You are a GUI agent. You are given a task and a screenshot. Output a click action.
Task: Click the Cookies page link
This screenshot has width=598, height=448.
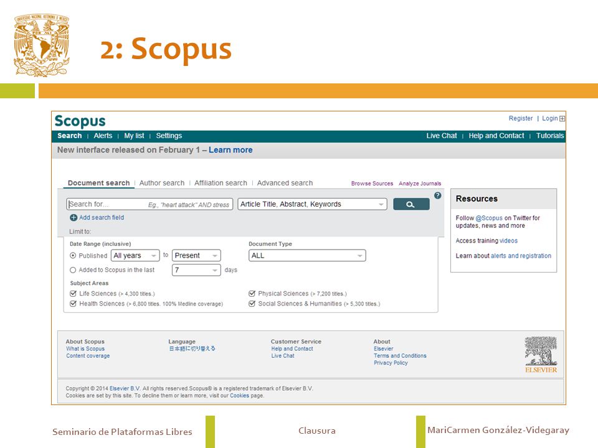point(239,396)
